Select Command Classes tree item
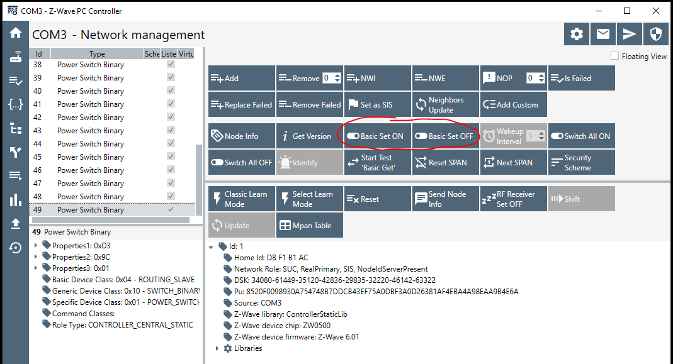Viewport: 673px width, 364px height. point(83,314)
